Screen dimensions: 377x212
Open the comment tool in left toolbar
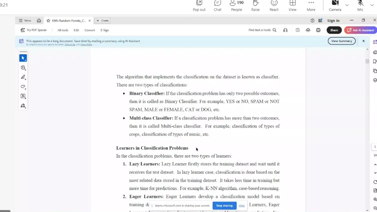[x=23, y=68]
